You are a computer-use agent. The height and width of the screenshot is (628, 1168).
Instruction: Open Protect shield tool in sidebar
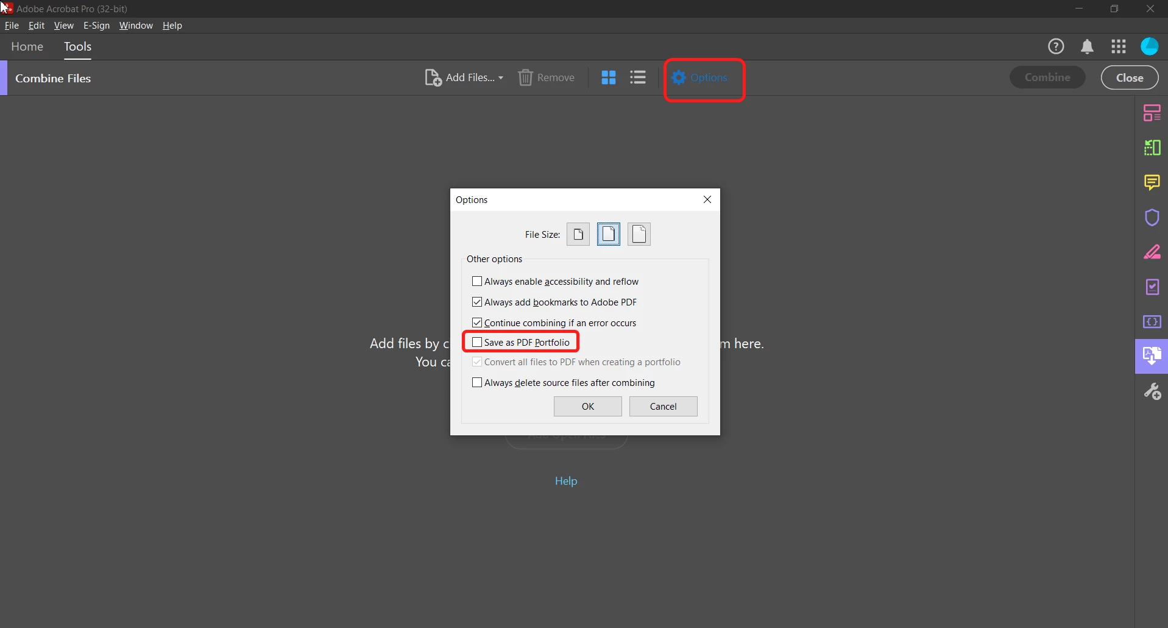1152,218
